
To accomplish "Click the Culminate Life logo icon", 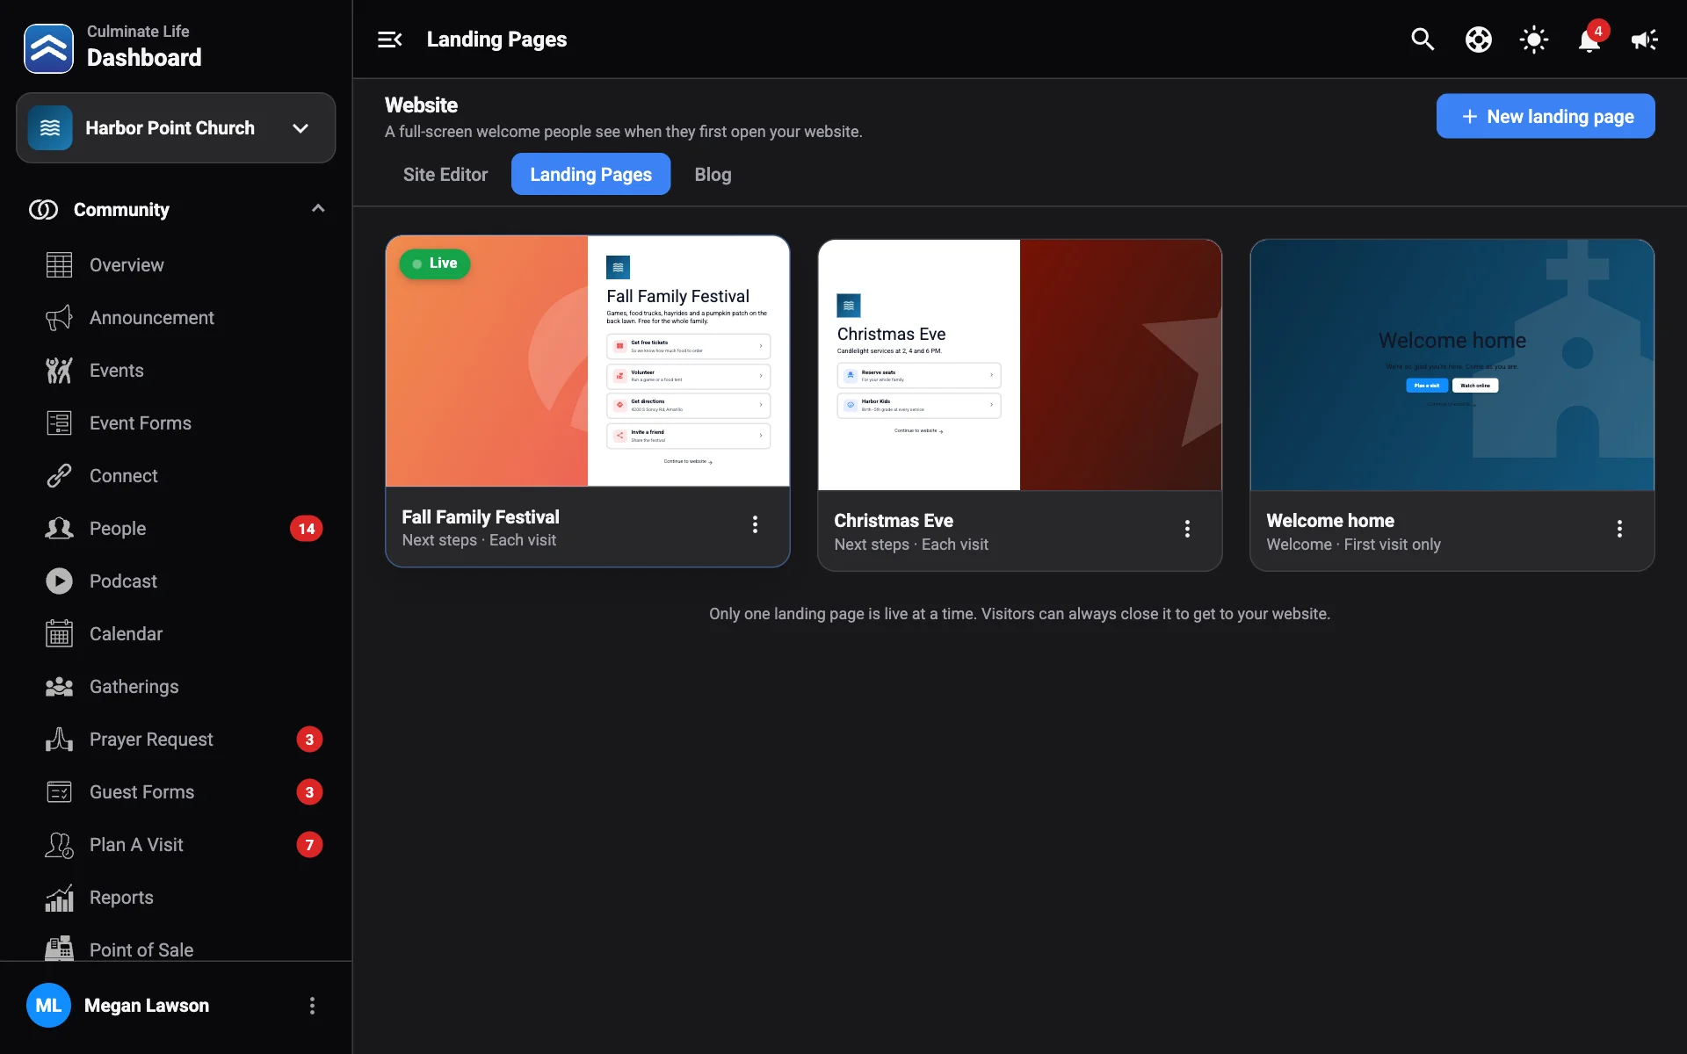I will click(x=48, y=48).
